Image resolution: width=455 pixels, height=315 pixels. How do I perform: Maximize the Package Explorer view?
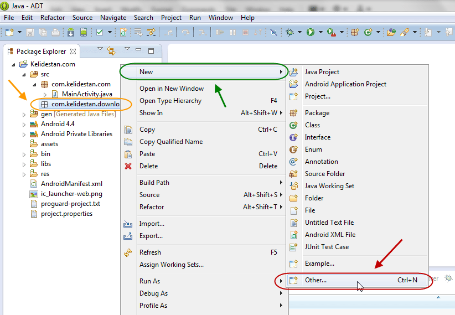pyautogui.click(x=151, y=51)
